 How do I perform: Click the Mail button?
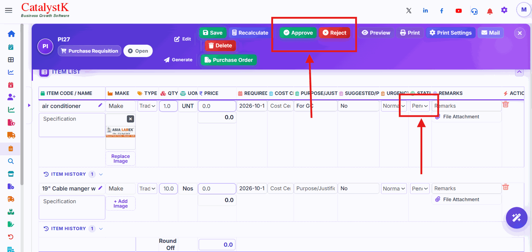click(x=490, y=32)
